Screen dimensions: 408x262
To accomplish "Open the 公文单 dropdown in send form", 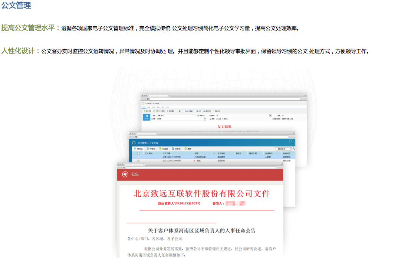I will pyautogui.click(x=205, y=119).
